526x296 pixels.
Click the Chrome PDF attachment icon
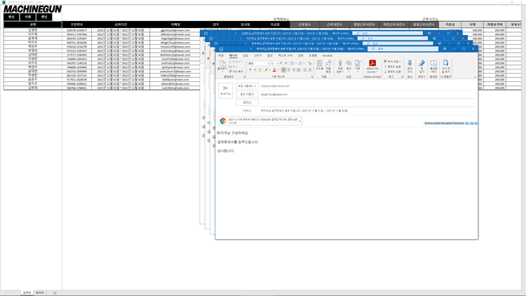click(223, 121)
